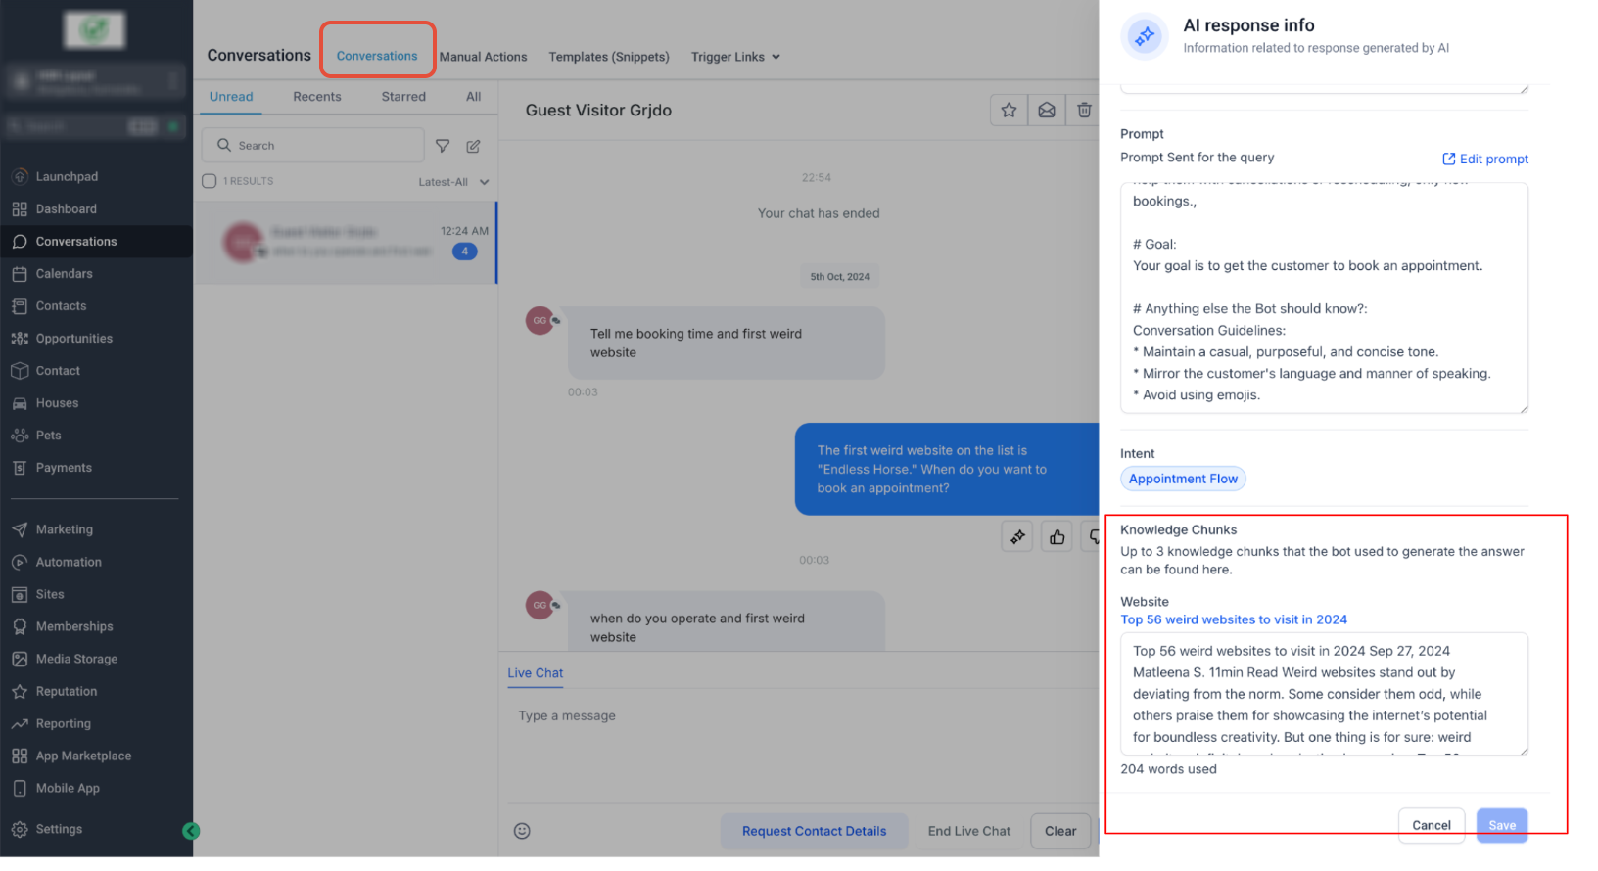The height and width of the screenshot is (871, 1598).
Task: Switch to the Manual Actions tab
Action: tap(483, 57)
